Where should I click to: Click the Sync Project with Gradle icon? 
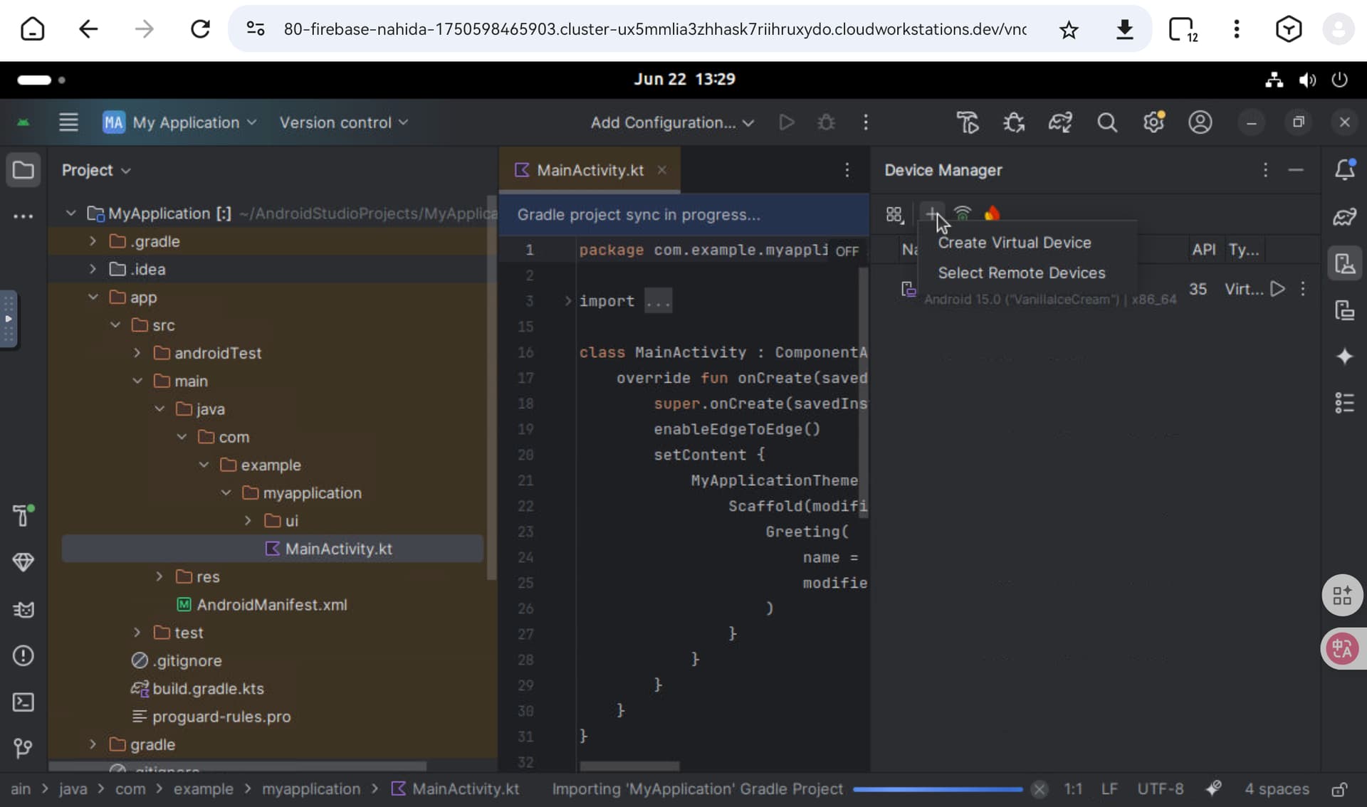click(x=1060, y=122)
